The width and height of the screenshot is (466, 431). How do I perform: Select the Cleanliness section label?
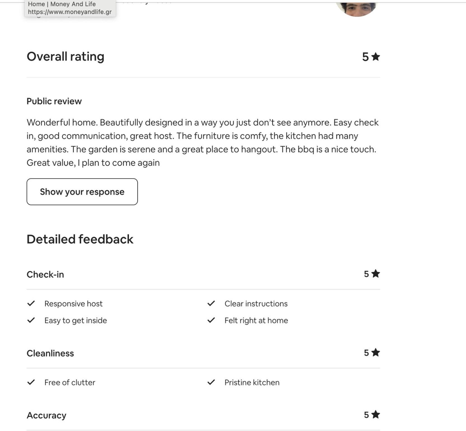point(50,353)
